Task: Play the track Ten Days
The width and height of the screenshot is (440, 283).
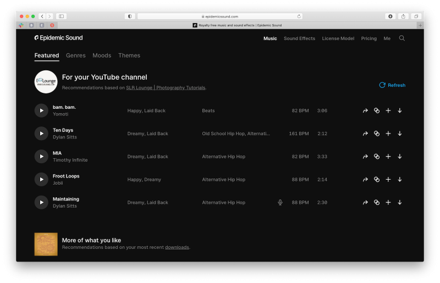Action: (x=41, y=134)
